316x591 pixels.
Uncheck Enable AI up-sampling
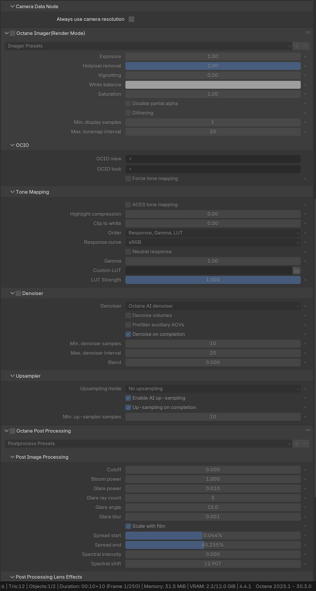pyautogui.click(x=128, y=398)
